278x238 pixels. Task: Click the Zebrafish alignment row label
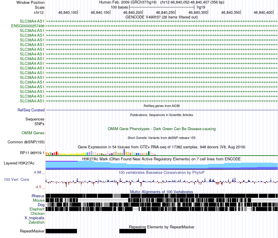(x=37, y=222)
